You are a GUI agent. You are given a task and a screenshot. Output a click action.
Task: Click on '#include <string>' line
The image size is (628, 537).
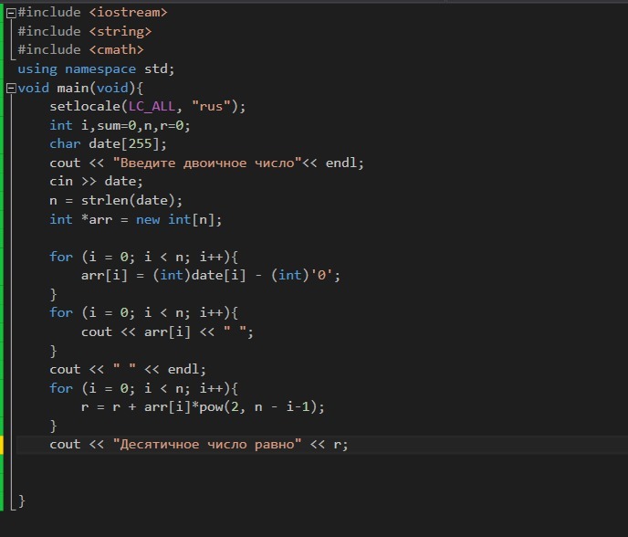coord(85,31)
